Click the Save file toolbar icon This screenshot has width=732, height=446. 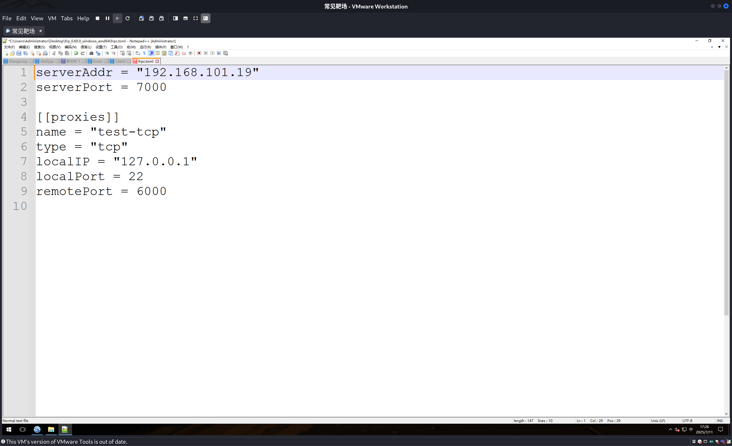(x=19, y=53)
